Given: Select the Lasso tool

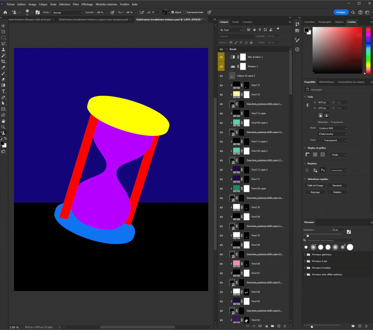Looking at the screenshot, I should [x=3, y=44].
